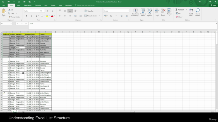218x122 pixels.
Task: Click the Paste icon
Action: [x=4, y=11]
